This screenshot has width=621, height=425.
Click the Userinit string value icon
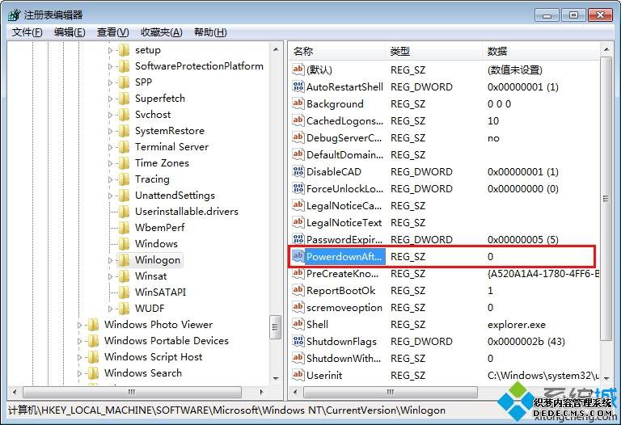click(298, 375)
